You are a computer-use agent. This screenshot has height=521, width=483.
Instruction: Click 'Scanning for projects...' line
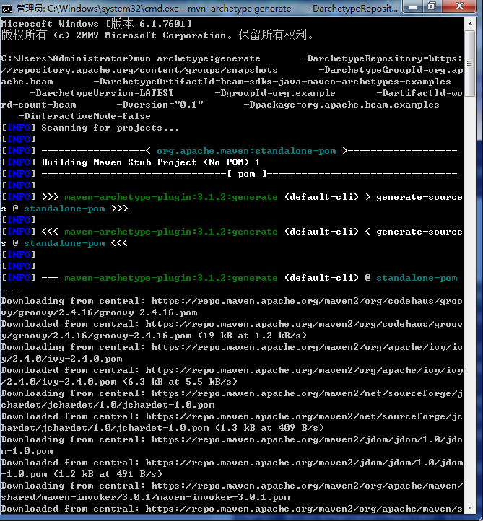110,128
